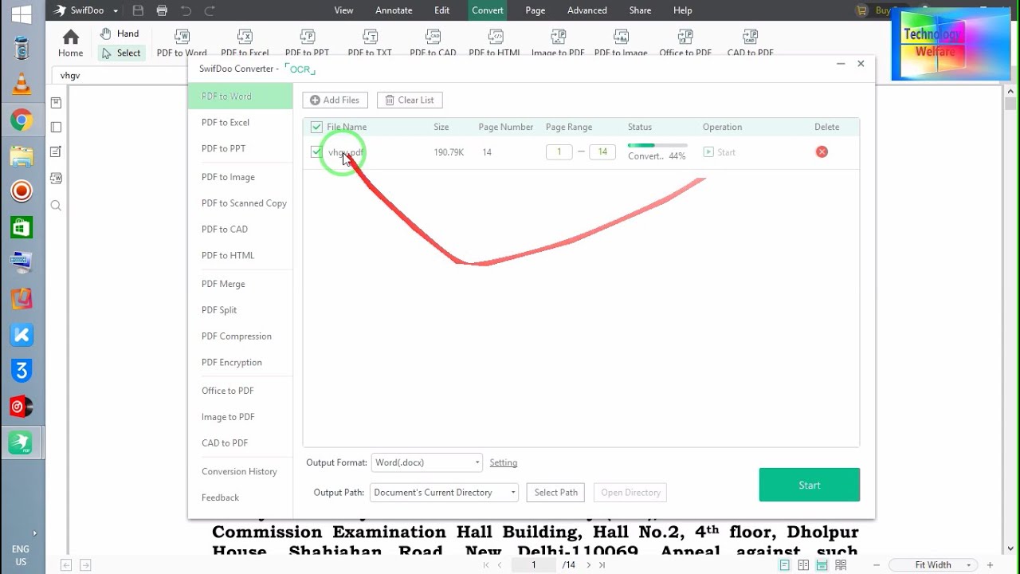
Task: Click the PDF to HTML ribbon icon
Action: click(x=495, y=37)
